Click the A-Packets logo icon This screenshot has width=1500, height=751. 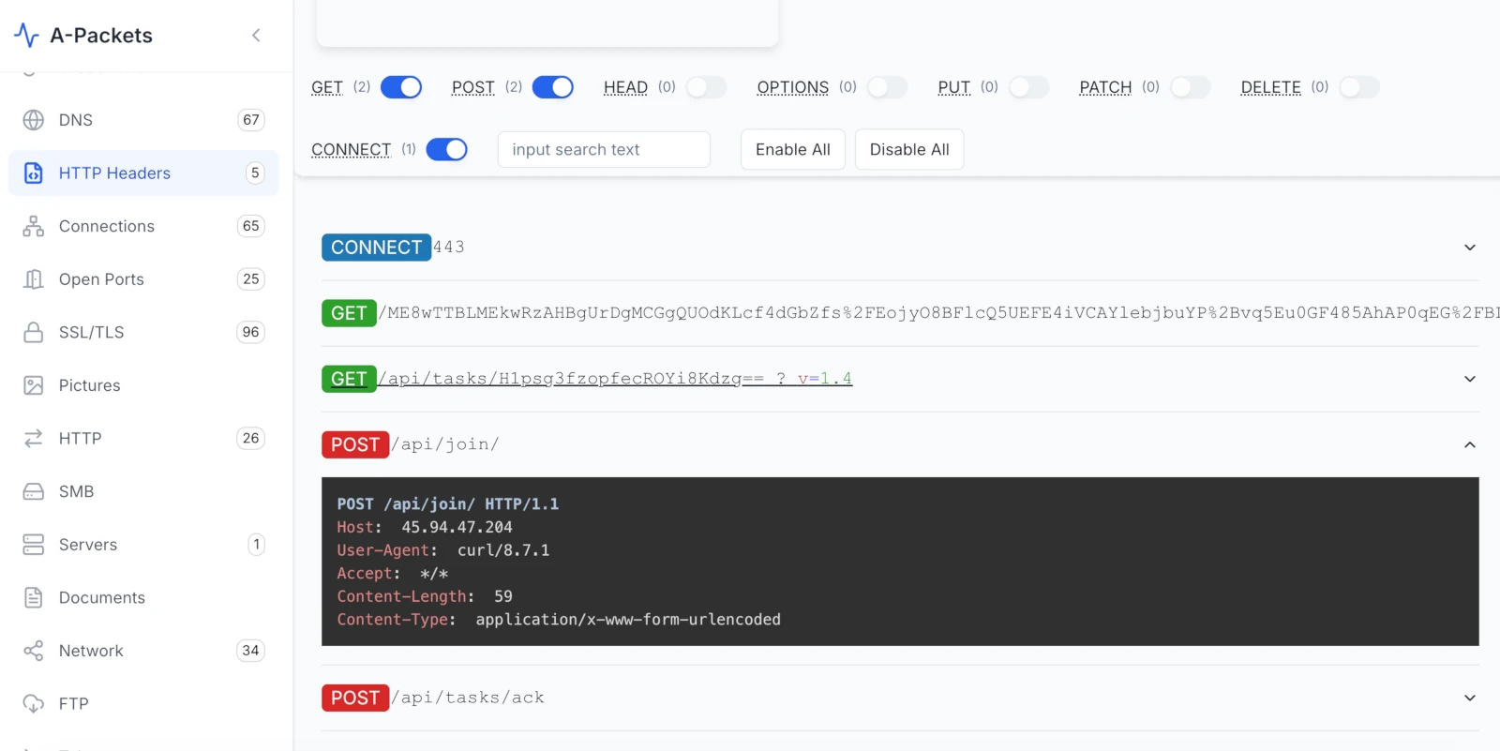26,36
